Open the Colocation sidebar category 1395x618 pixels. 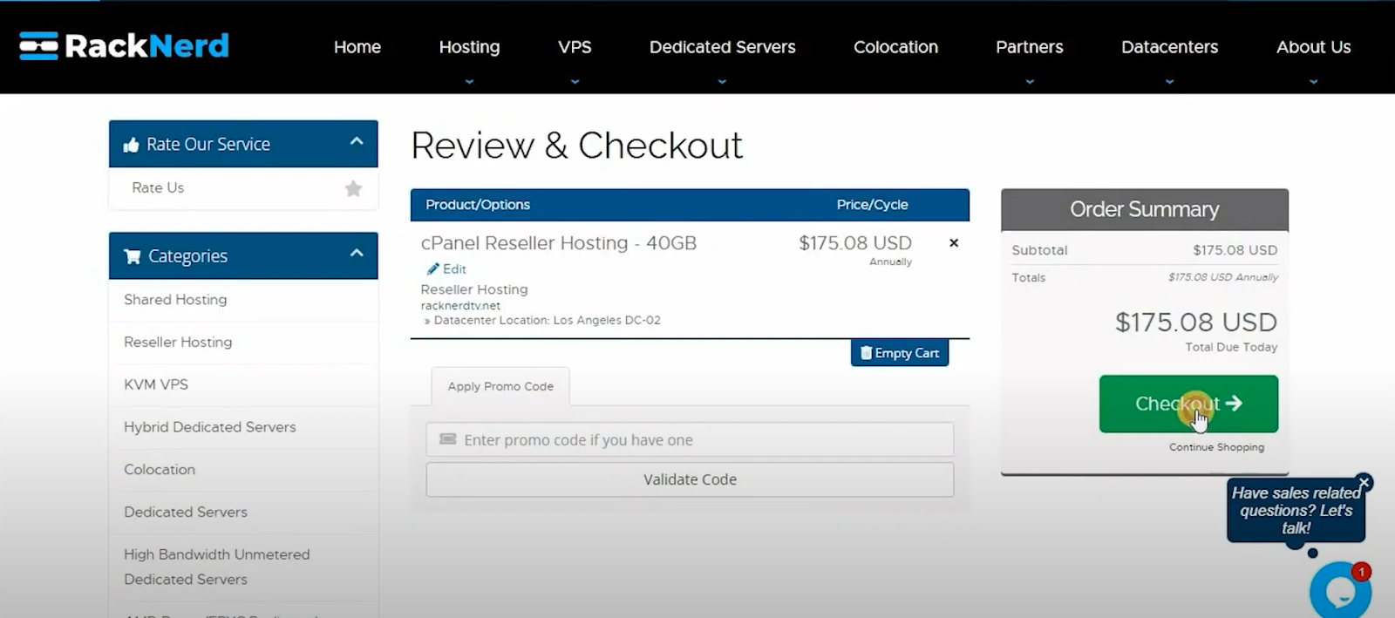click(x=160, y=470)
